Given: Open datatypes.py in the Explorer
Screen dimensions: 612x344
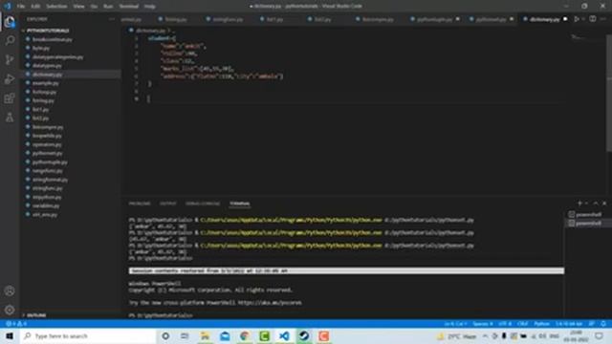Looking at the screenshot, I should point(47,66).
